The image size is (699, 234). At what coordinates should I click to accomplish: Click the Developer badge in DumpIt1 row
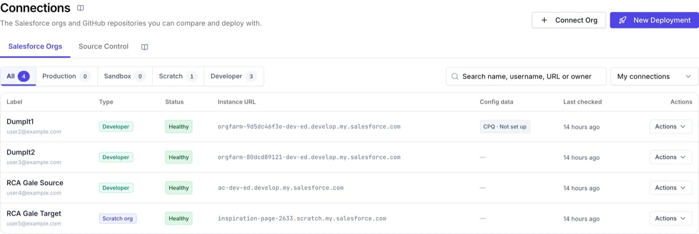(116, 126)
